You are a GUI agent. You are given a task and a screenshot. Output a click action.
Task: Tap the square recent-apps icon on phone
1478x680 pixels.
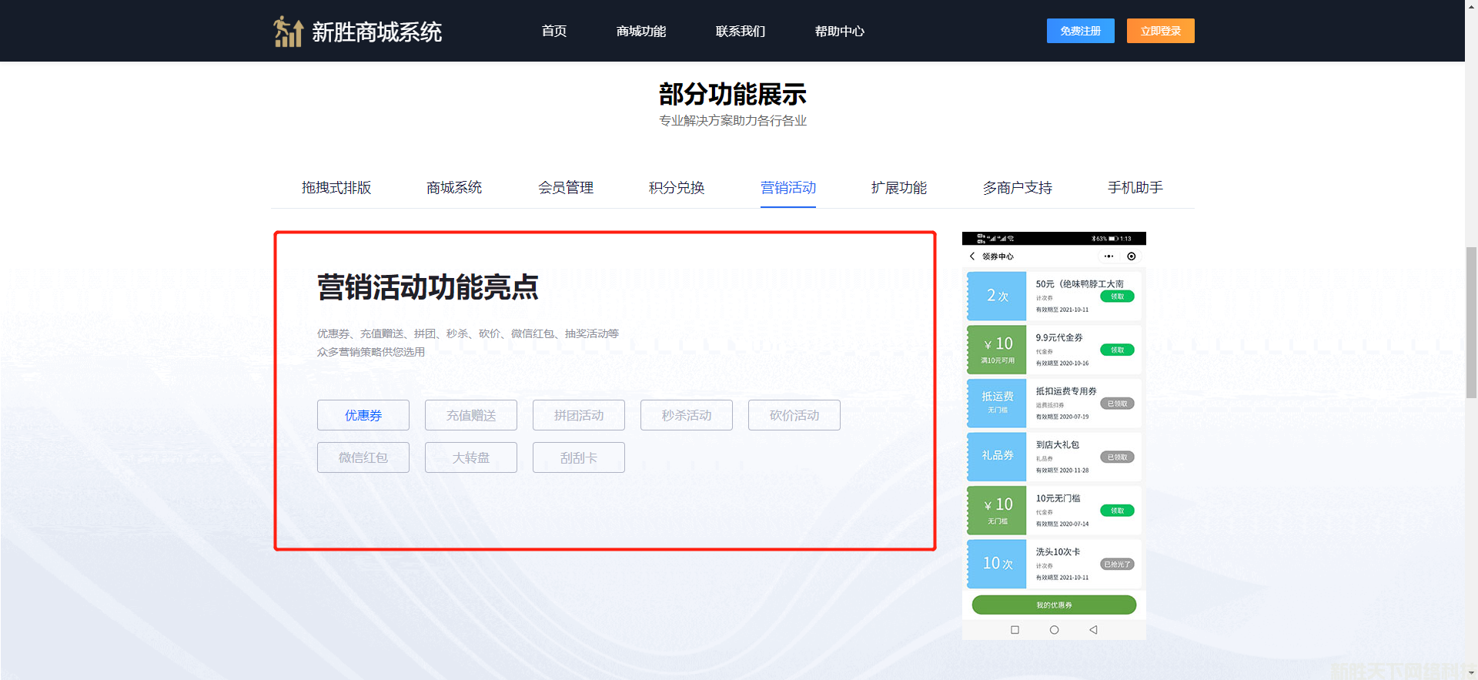[1015, 630]
